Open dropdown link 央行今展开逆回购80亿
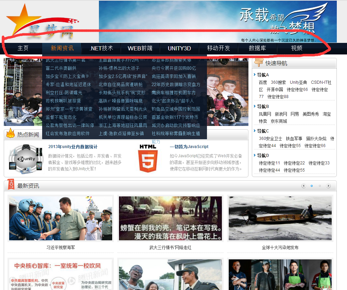The image size is (347, 290). tap(174, 68)
